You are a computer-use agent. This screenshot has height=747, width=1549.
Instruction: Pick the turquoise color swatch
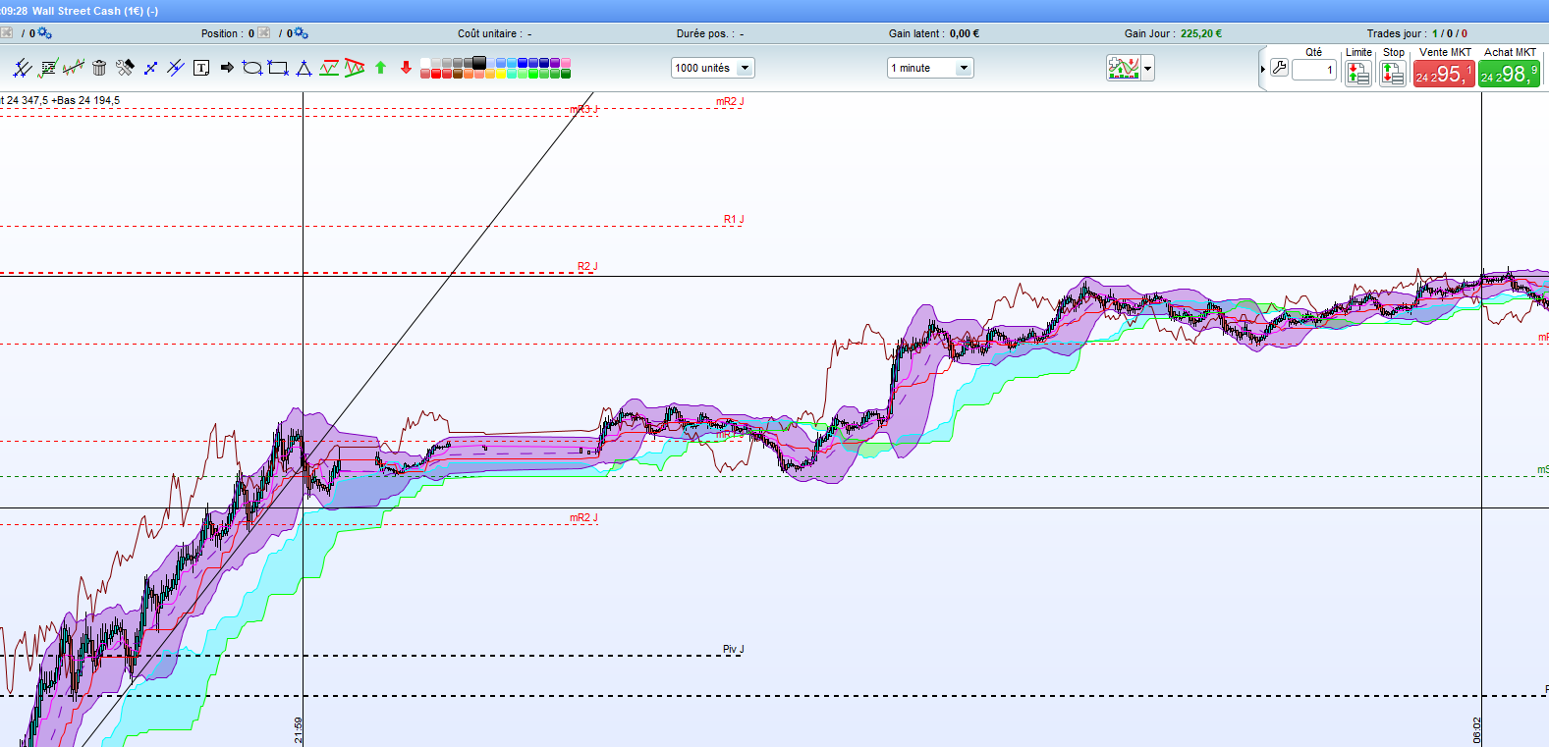tap(512, 74)
